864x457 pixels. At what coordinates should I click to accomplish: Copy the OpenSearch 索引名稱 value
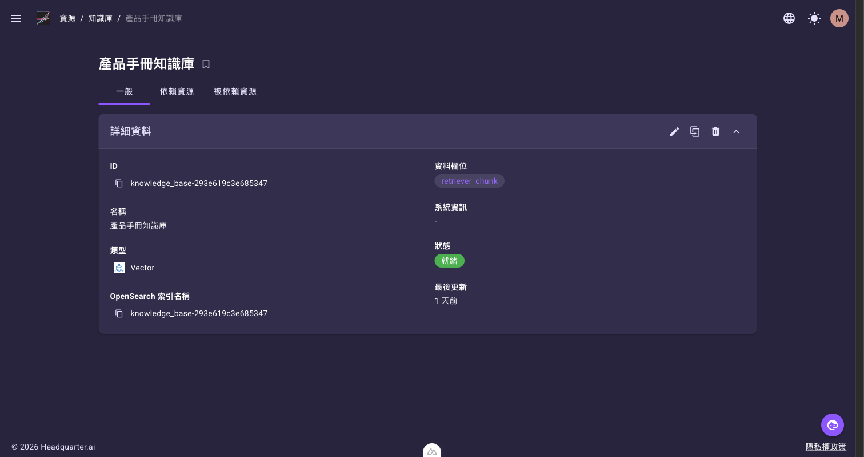tap(119, 313)
